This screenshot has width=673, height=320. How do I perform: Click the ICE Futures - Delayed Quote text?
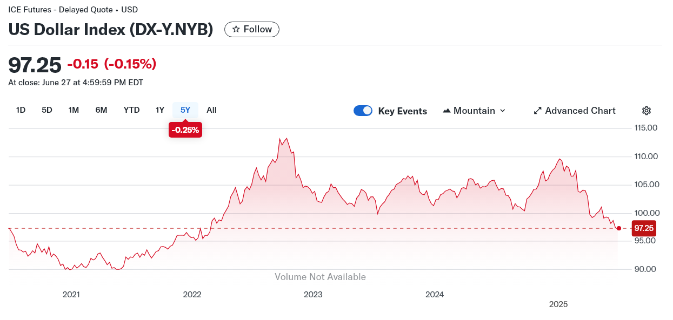(61, 10)
